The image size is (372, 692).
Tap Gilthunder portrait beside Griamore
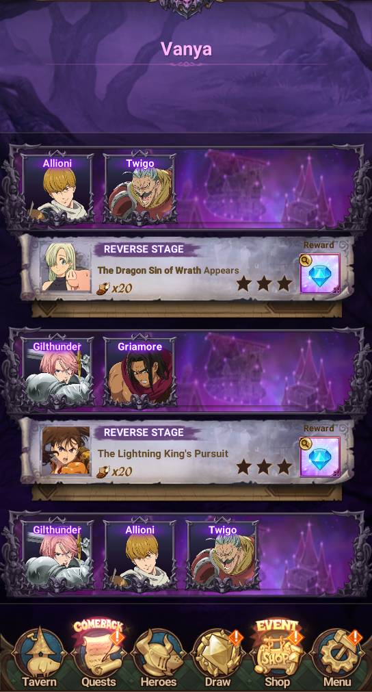[x=57, y=372]
